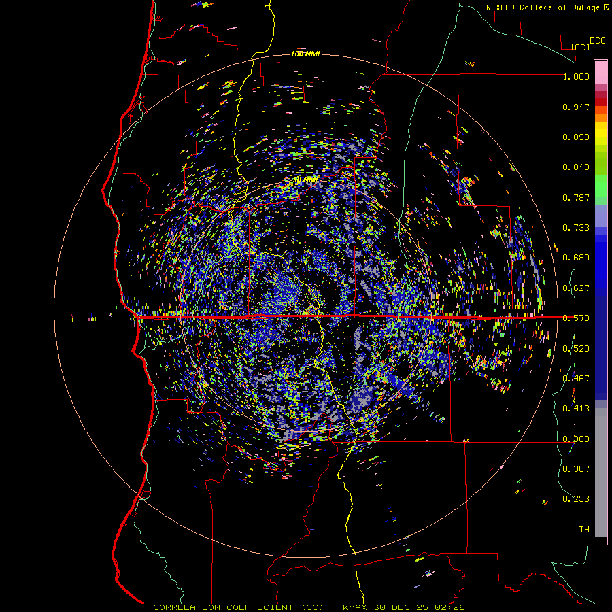Select the 0.733 scale value
The height and width of the screenshot is (612, 612).
pos(576,228)
